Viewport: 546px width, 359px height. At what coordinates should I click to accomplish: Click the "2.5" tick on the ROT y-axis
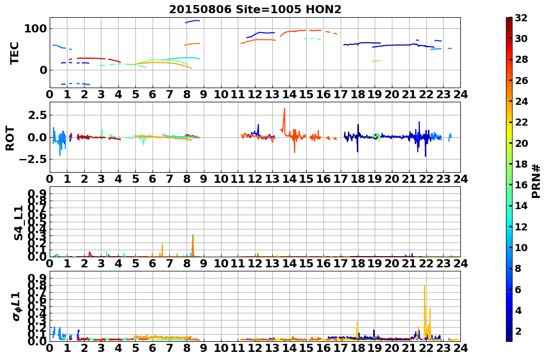tap(38, 115)
